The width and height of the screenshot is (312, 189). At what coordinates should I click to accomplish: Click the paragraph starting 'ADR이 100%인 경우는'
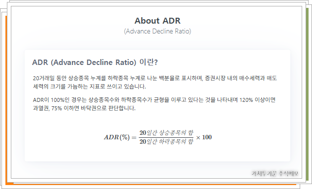[154, 104]
